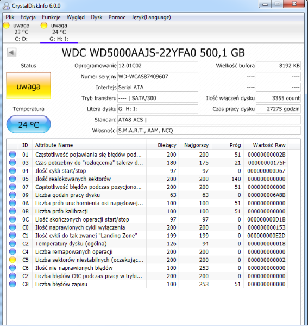The width and height of the screenshot is (308, 326).
Task: Select the 'Ilość cykli start/stop' row
Action: pyautogui.click(x=147, y=171)
